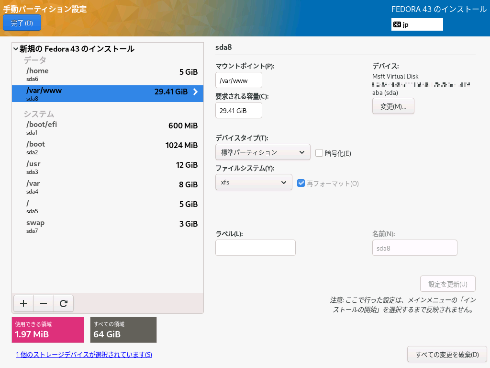Click the すべての変更を破棄 button

[x=447, y=355]
